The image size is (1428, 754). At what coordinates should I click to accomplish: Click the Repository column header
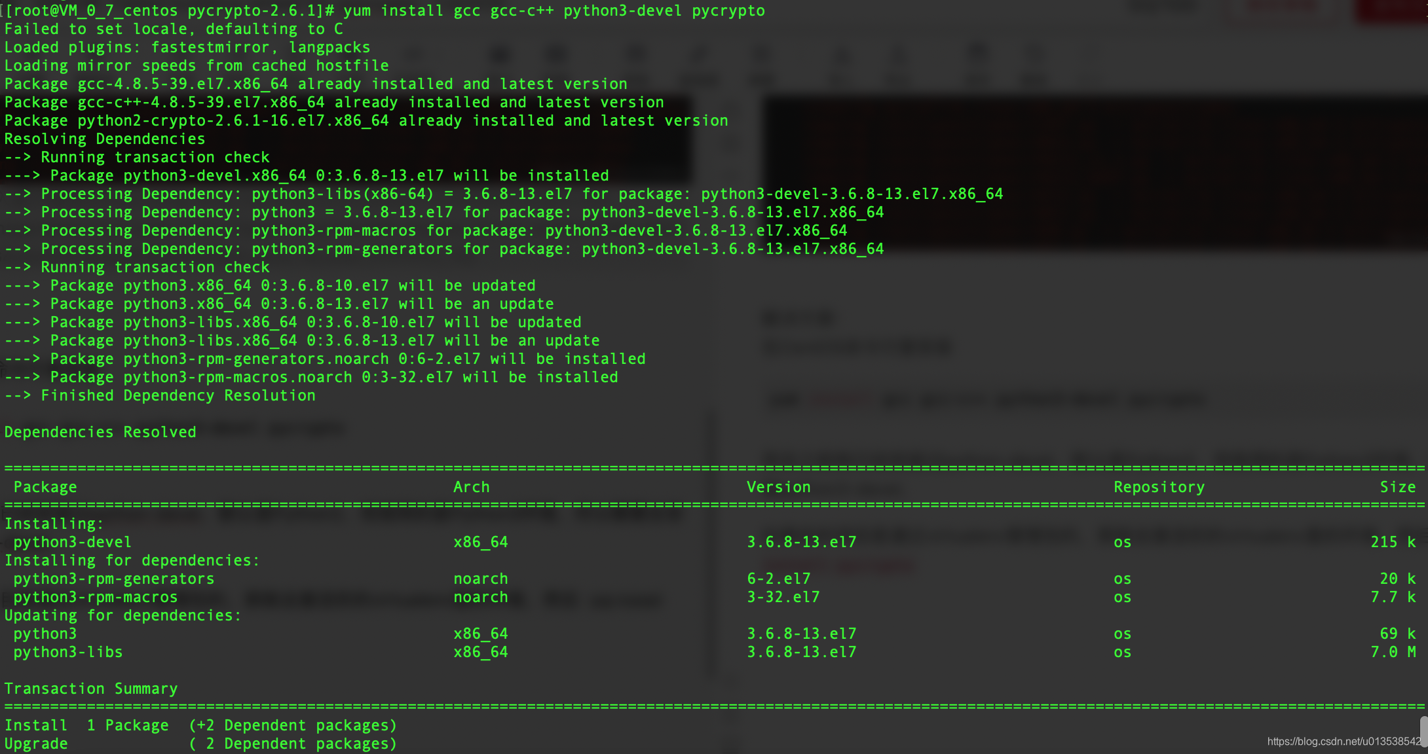[1159, 488]
